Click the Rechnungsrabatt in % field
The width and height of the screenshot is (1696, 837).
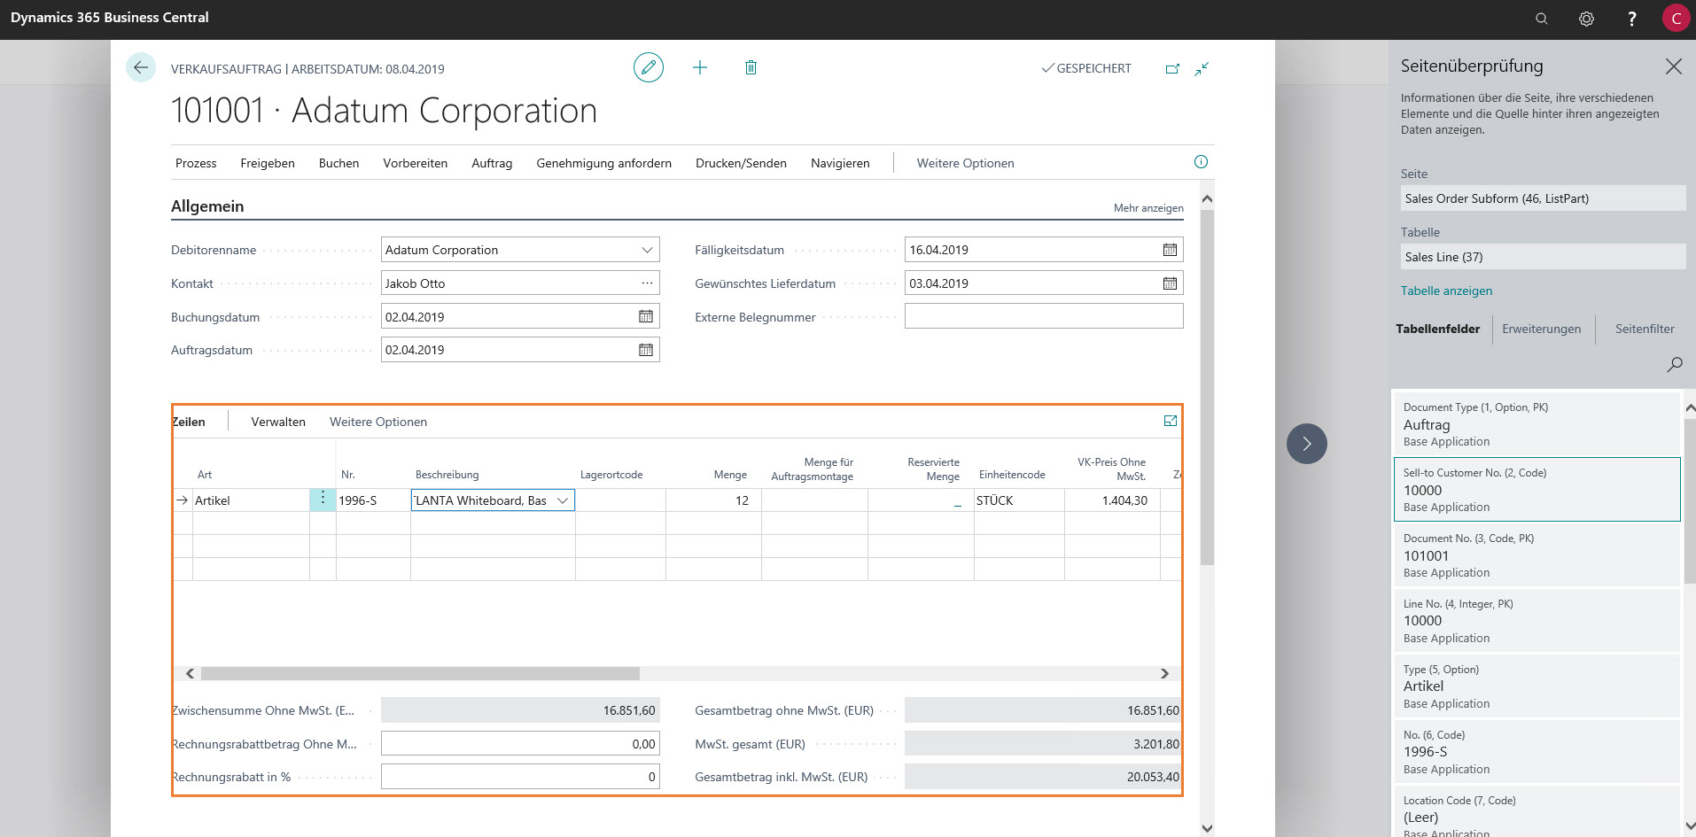520,777
